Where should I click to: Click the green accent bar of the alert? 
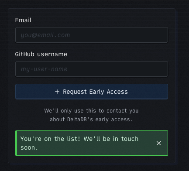(x=16, y=143)
